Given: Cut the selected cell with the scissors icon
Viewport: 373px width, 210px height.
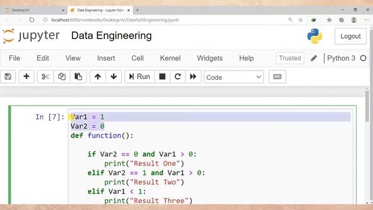Looking at the screenshot, I should click(45, 76).
